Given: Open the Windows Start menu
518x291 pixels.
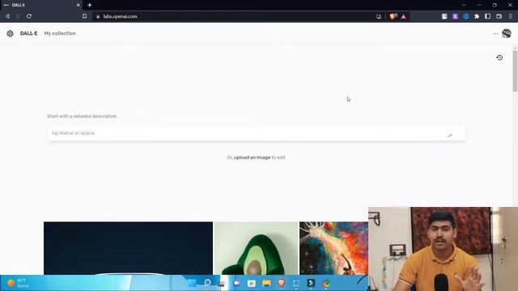Looking at the screenshot, I should [192, 283].
